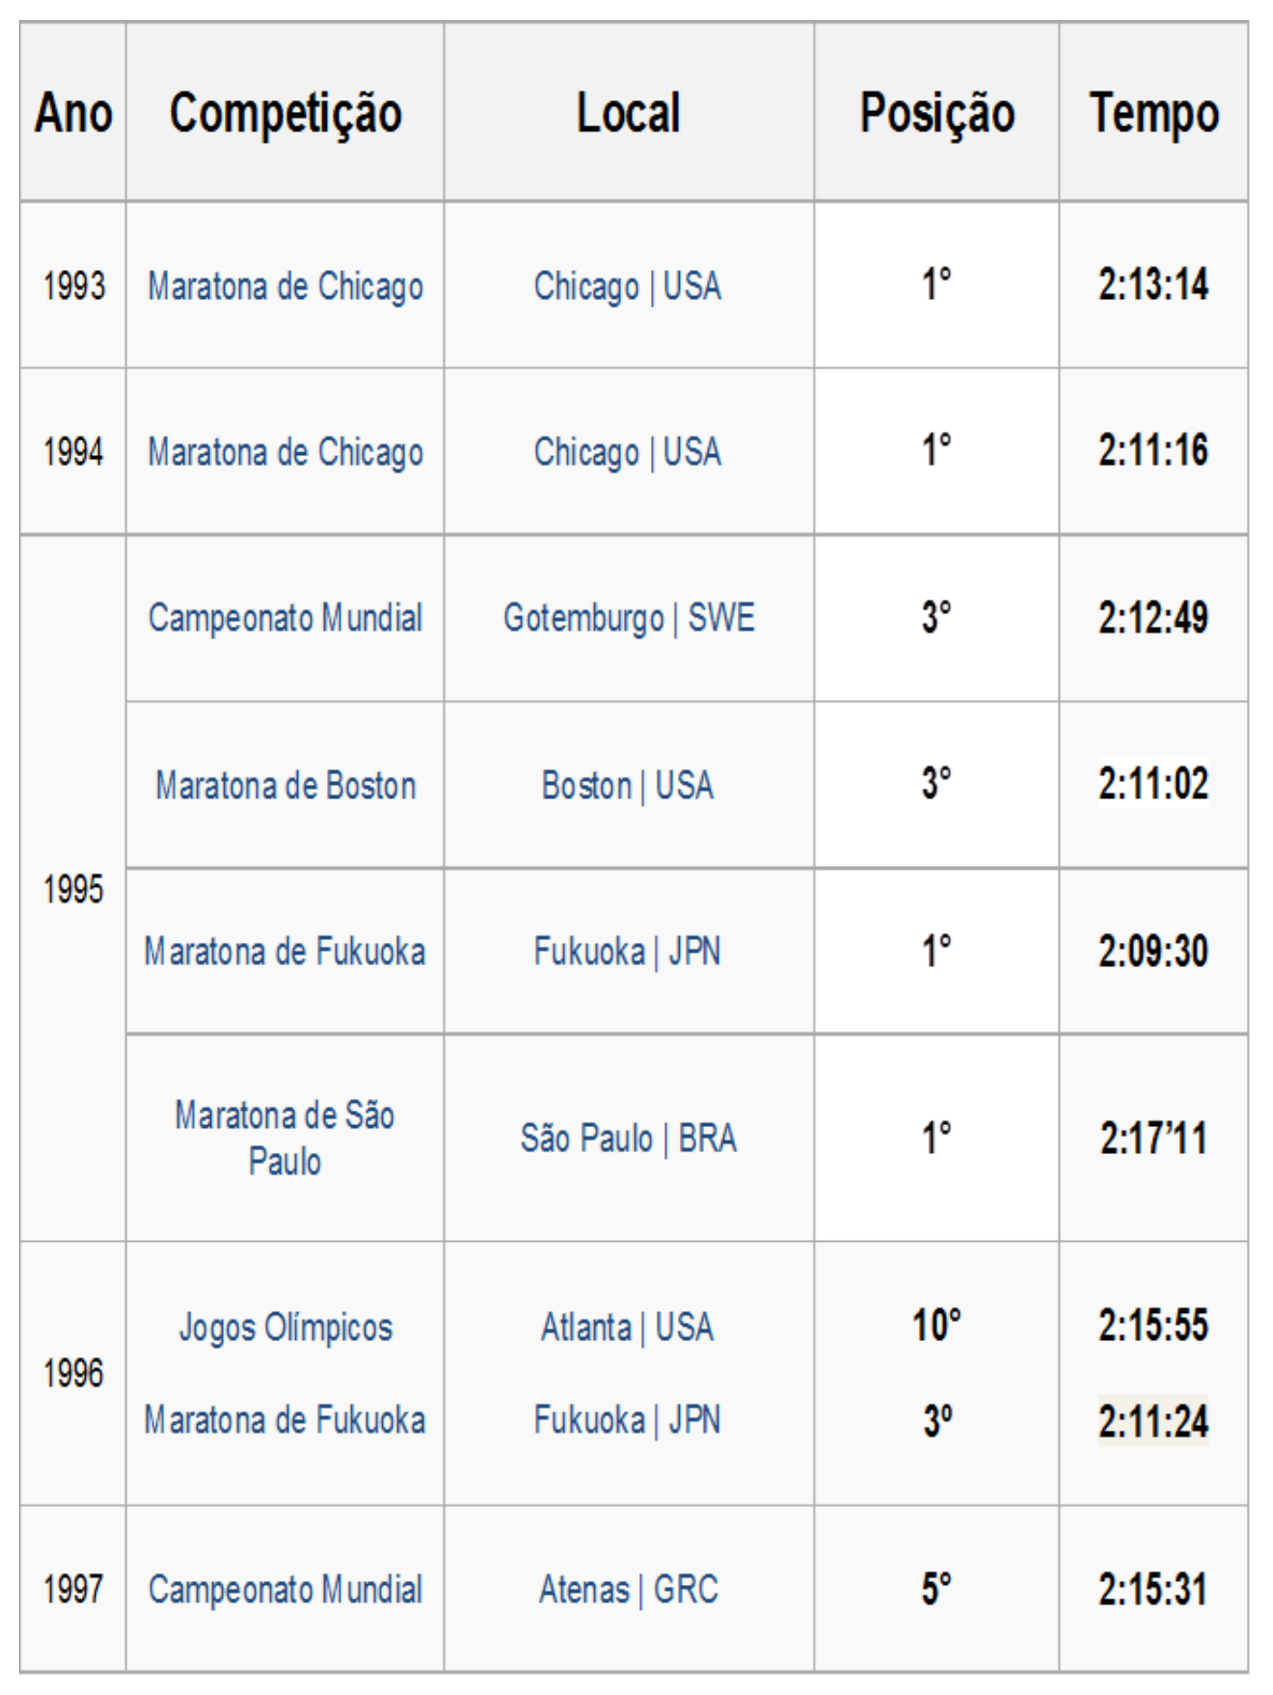Open the Maratona de Boston link
The height and width of the screenshot is (1695, 1273).
coord(285,786)
